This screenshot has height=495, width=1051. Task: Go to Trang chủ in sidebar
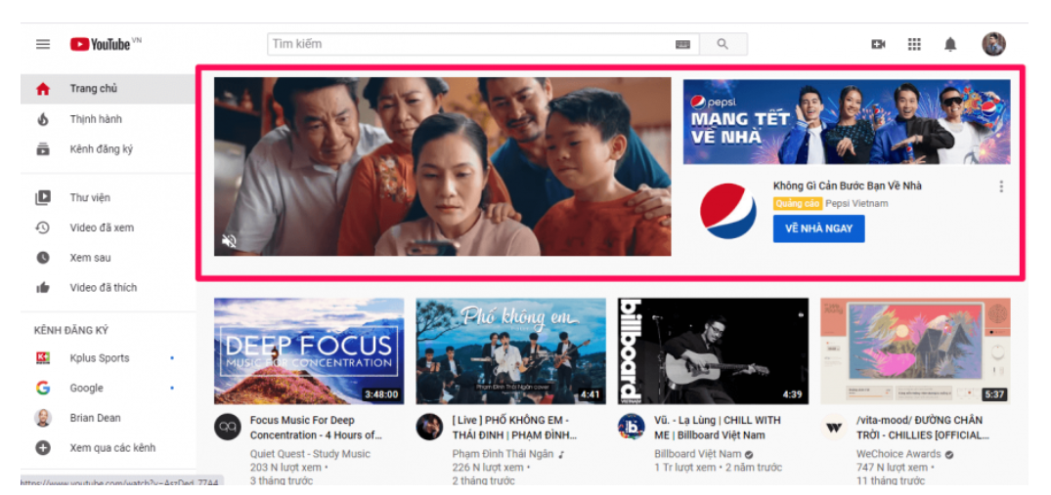click(x=108, y=89)
